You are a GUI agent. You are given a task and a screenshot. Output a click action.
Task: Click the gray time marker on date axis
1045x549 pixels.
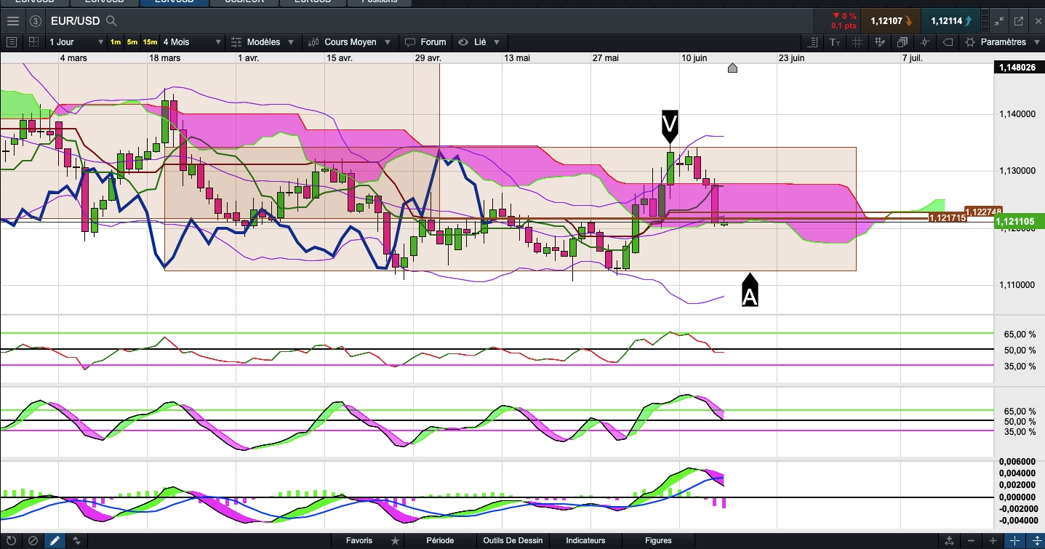732,68
